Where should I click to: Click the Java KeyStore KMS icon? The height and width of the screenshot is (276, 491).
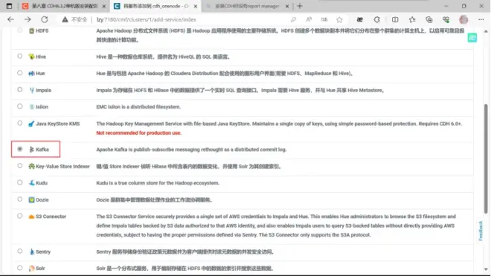point(32,123)
